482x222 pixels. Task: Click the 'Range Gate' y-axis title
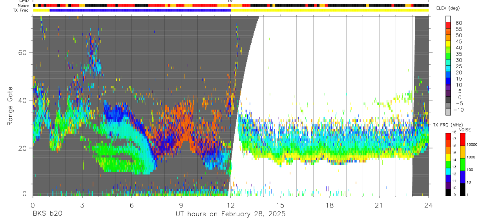11,106
